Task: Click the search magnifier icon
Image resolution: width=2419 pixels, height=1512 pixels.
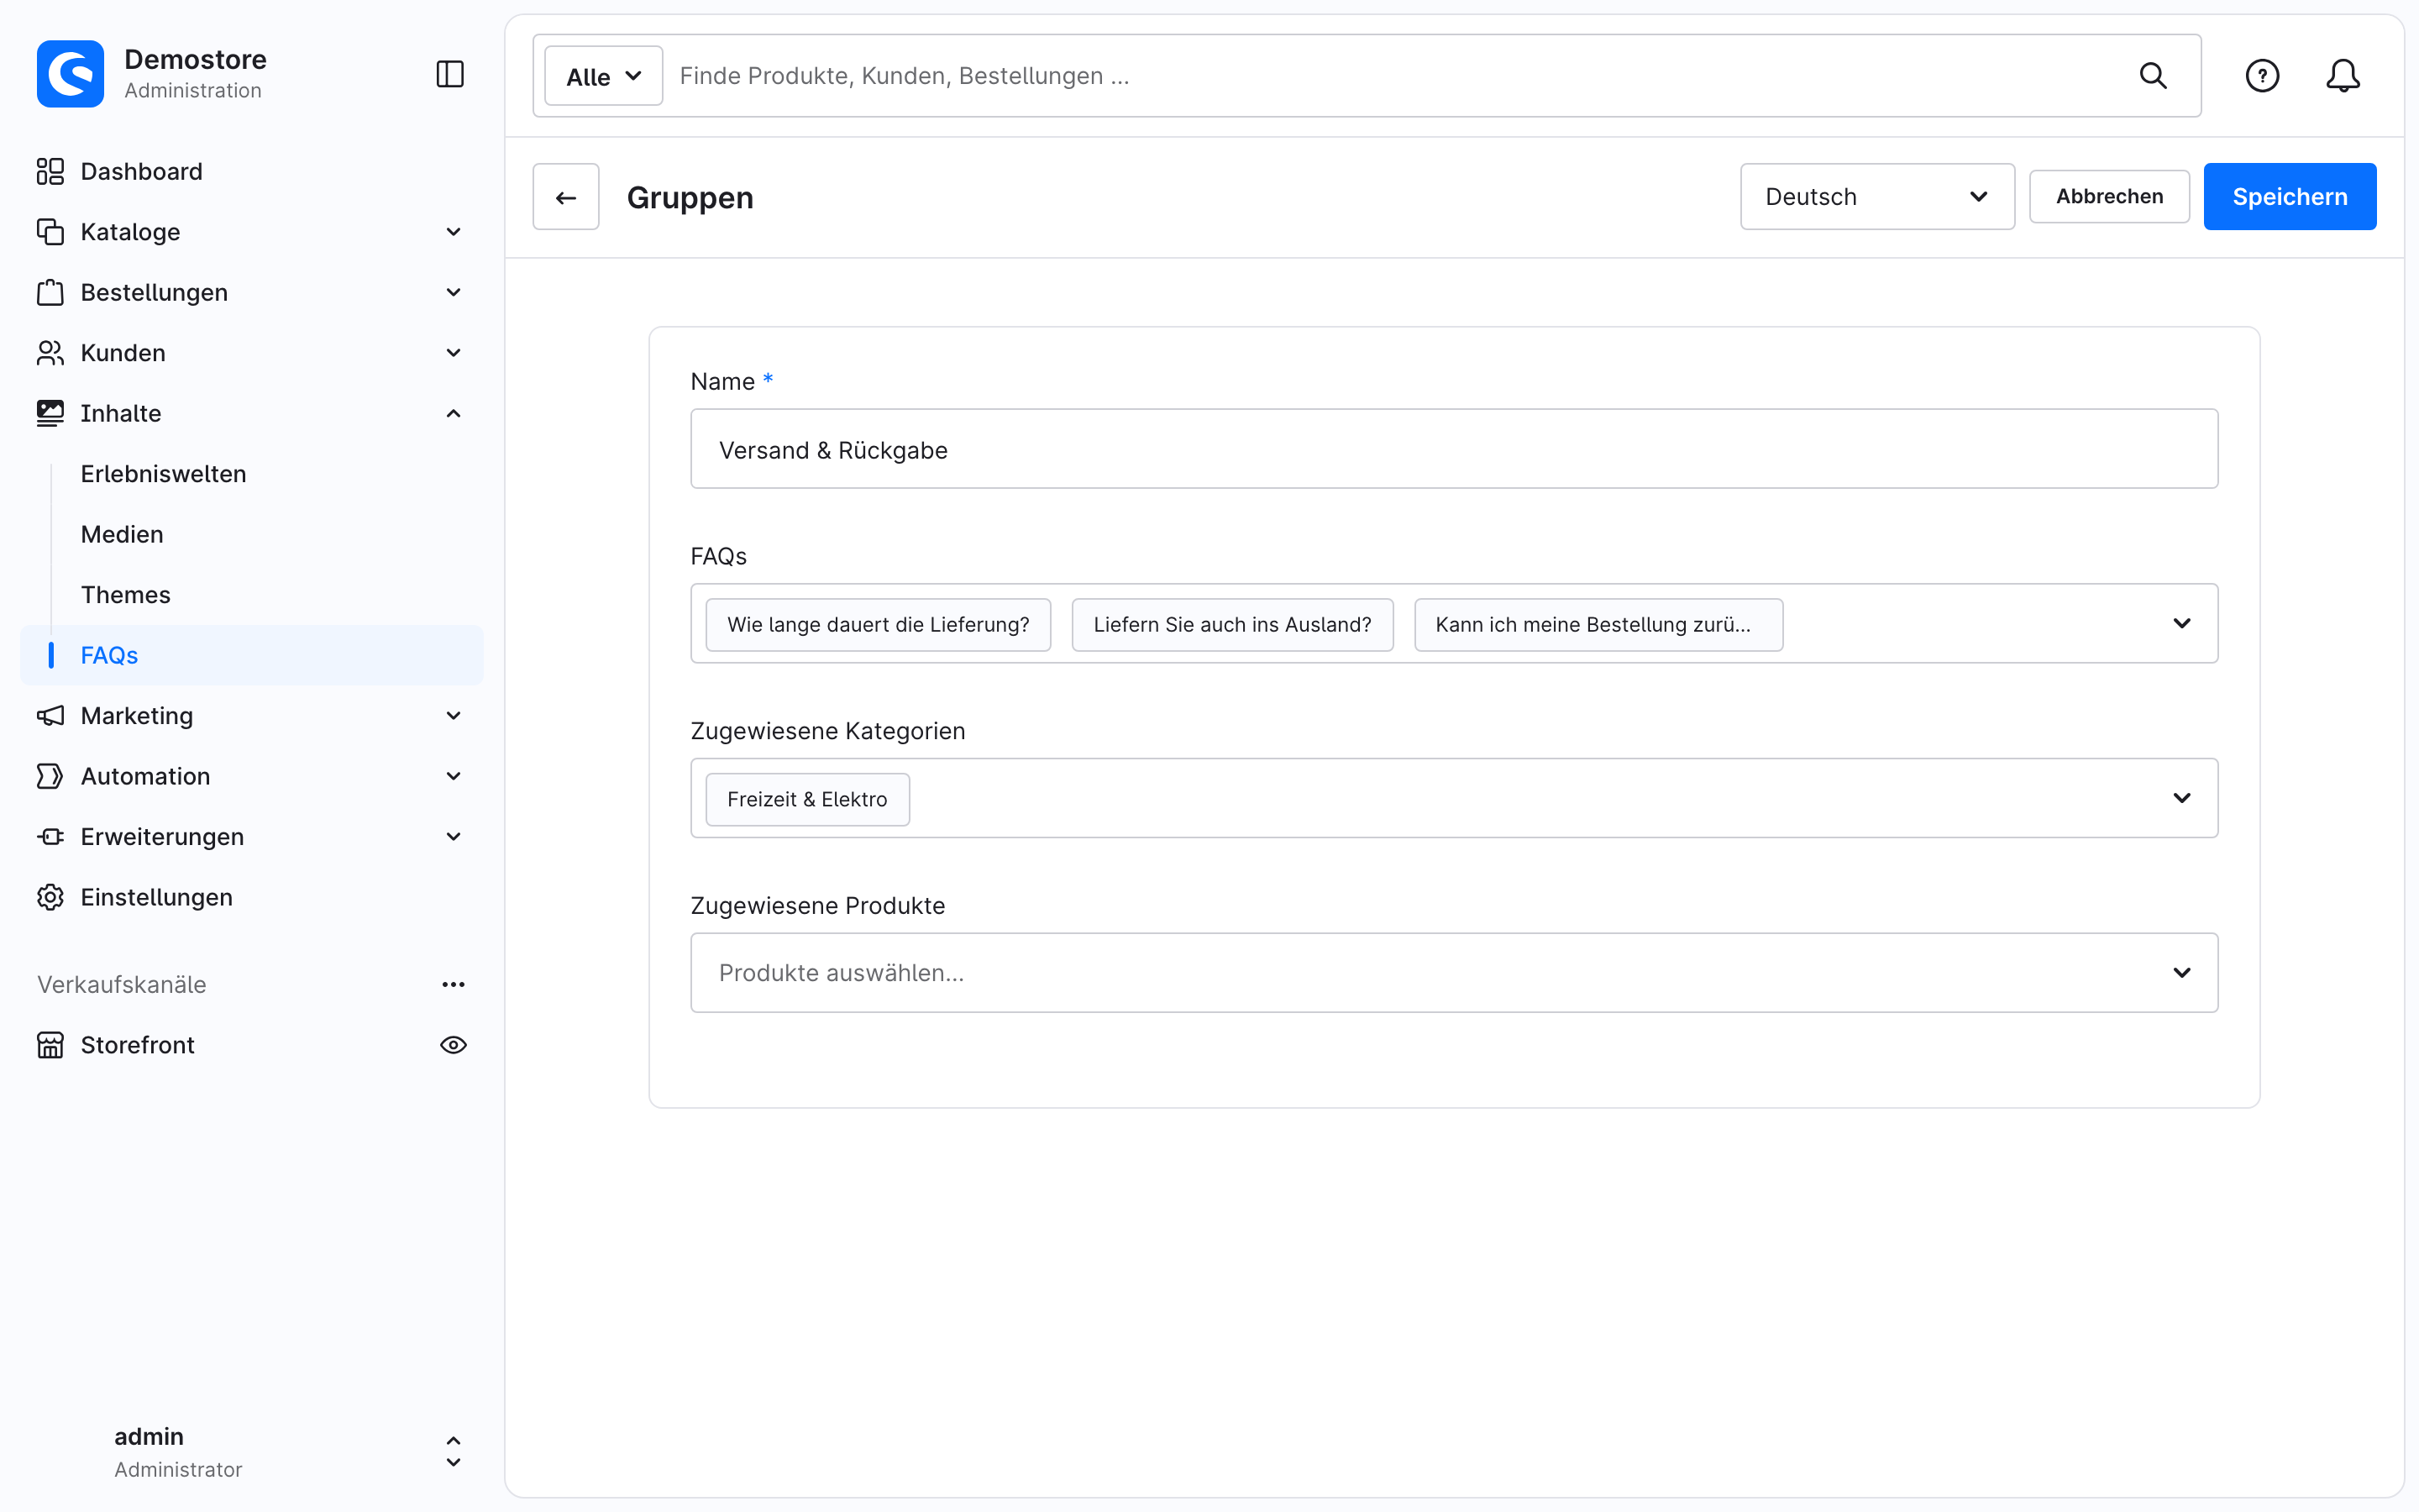Action: [x=2152, y=76]
